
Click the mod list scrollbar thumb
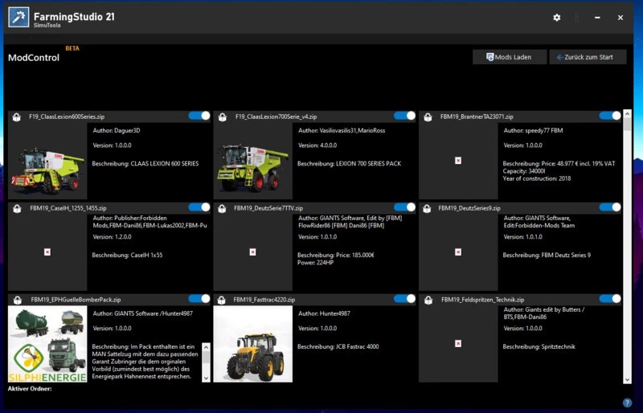[x=627, y=125]
